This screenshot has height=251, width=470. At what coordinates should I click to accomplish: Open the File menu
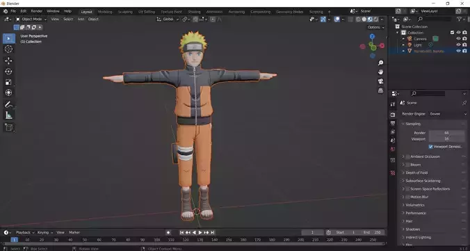(x=13, y=11)
